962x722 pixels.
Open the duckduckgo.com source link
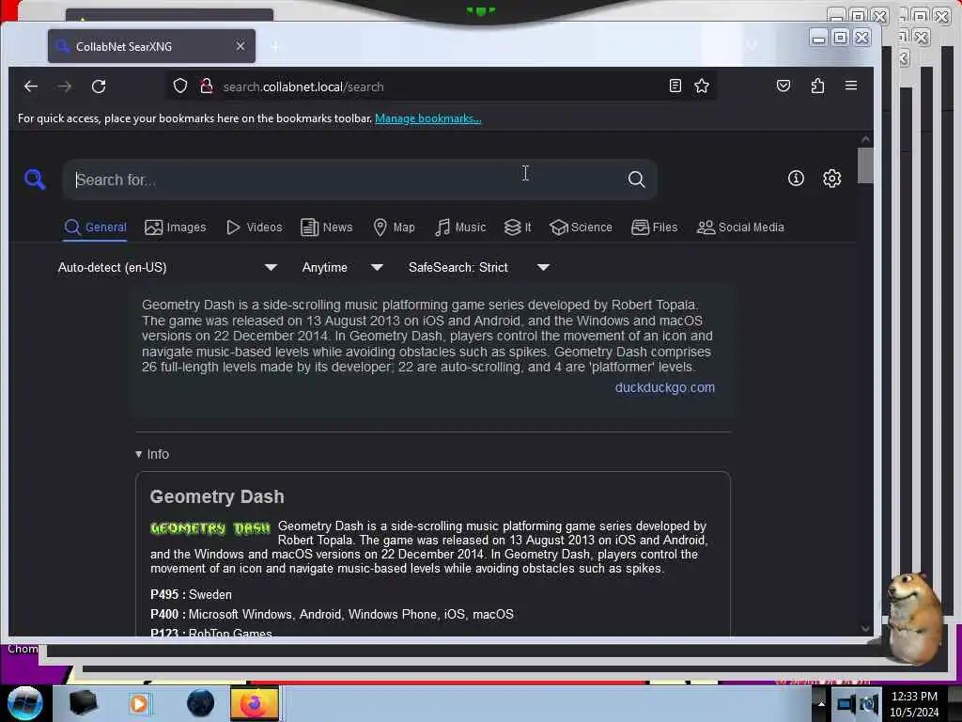(664, 388)
